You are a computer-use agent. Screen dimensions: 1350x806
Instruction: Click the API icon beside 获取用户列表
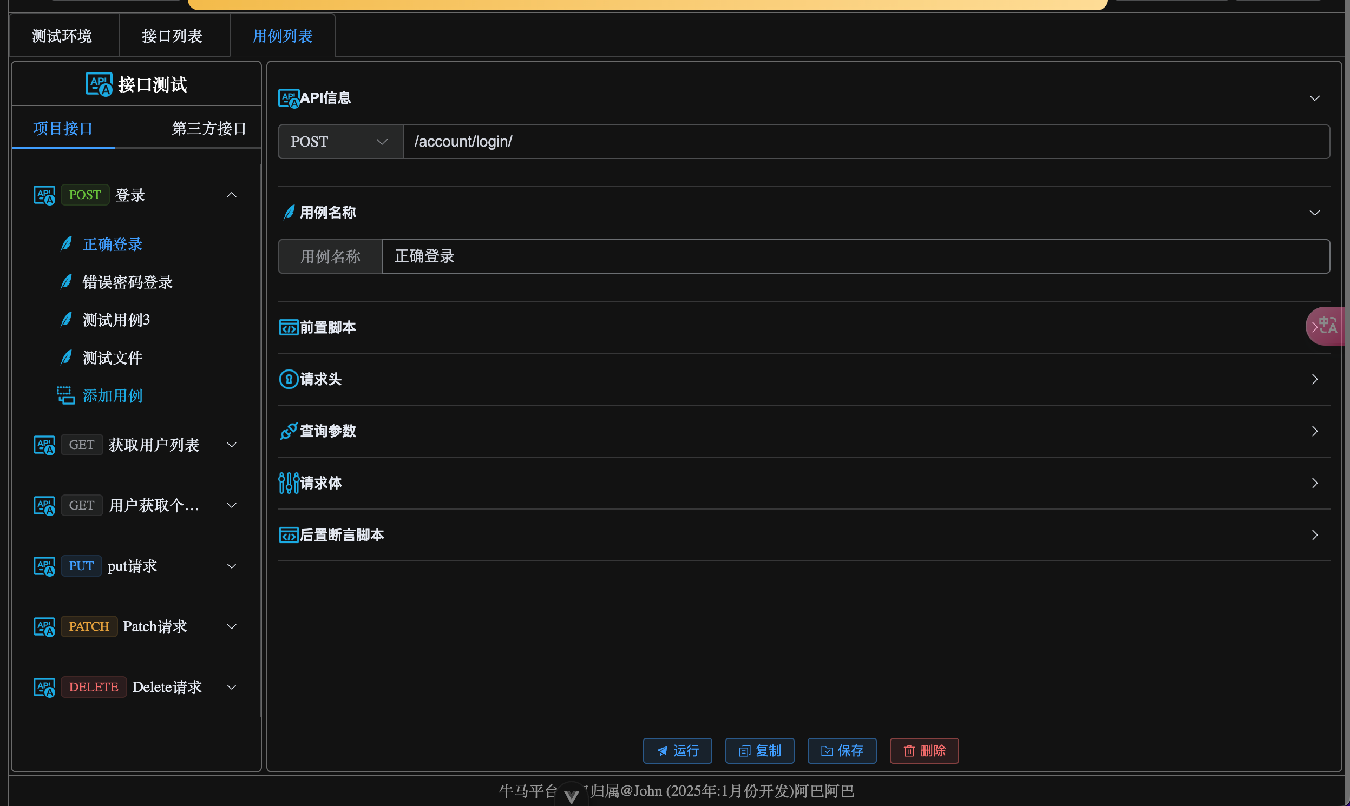coord(44,445)
